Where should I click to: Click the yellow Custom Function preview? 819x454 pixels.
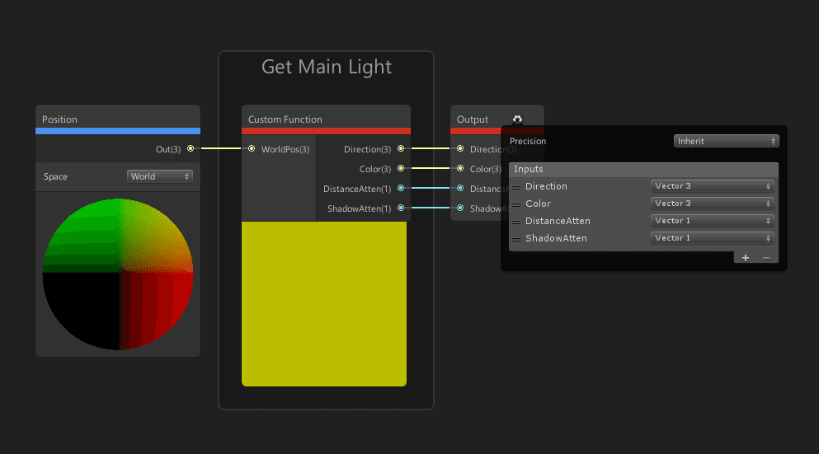coord(324,304)
